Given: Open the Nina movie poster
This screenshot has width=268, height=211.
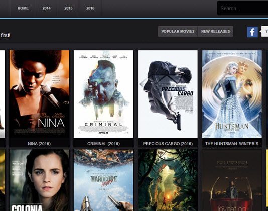Looking at the screenshot, I should 39,94.
